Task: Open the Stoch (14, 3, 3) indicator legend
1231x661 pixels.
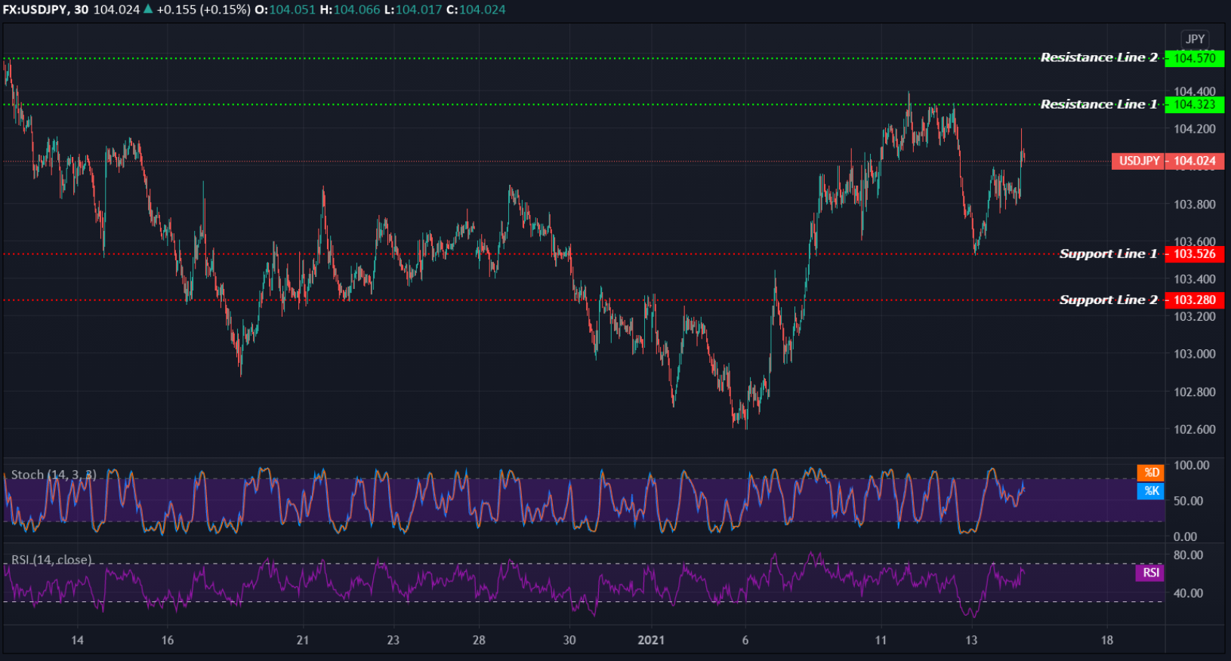Action: (x=54, y=475)
